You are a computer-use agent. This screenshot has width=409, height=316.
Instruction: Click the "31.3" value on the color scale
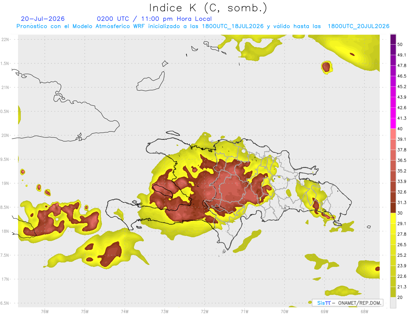click(402, 203)
